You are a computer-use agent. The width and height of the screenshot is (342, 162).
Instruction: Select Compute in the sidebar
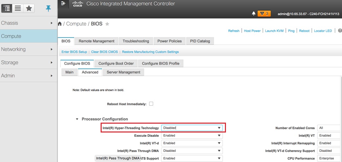(x=29, y=36)
